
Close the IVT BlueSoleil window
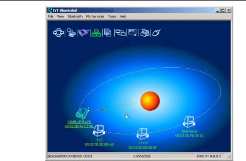click(x=229, y=10)
